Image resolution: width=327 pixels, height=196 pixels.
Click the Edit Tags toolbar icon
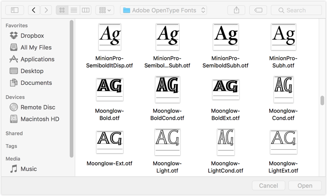[258, 10]
